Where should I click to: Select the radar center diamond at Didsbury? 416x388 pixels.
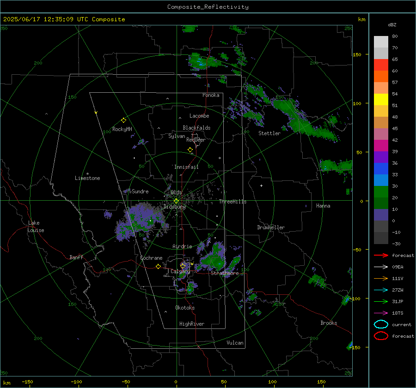176,201
